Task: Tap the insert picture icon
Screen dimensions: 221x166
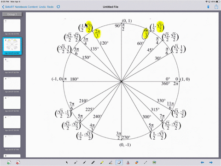Action: pos(154,162)
